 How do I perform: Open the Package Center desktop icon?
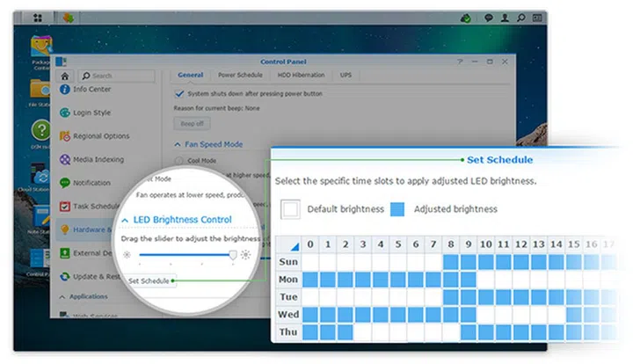point(41,46)
